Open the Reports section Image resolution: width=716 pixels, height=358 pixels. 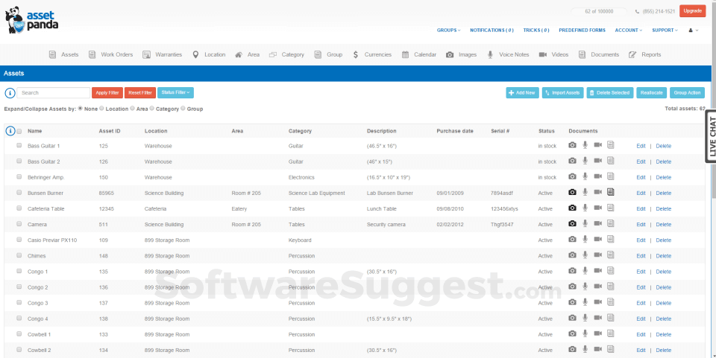click(x=644, y=54)
